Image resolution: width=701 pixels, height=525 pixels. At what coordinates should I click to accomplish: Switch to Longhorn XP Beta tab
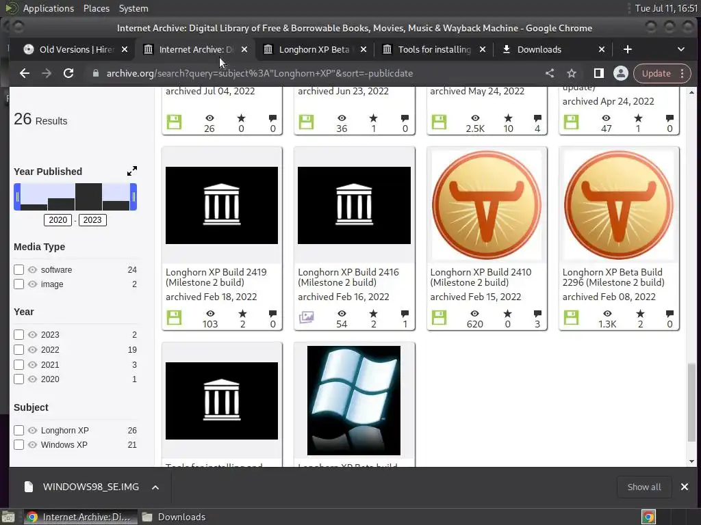314,49
